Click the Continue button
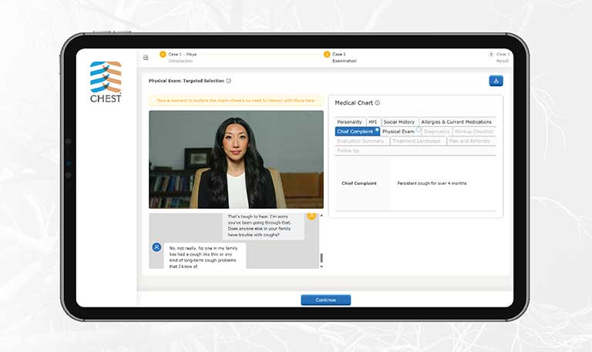 [x=326, y=300]
